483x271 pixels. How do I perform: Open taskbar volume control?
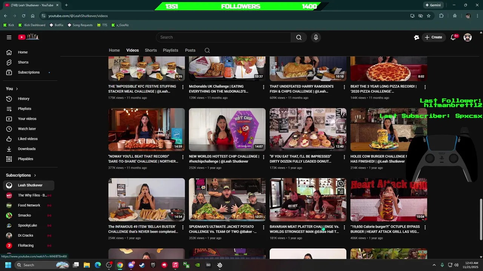click(456, 265)
